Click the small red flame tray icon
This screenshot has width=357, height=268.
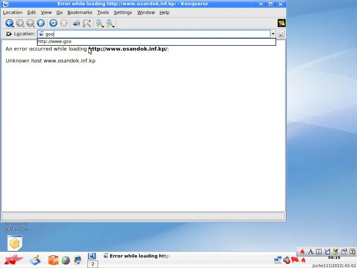click(x=303, y=260)
